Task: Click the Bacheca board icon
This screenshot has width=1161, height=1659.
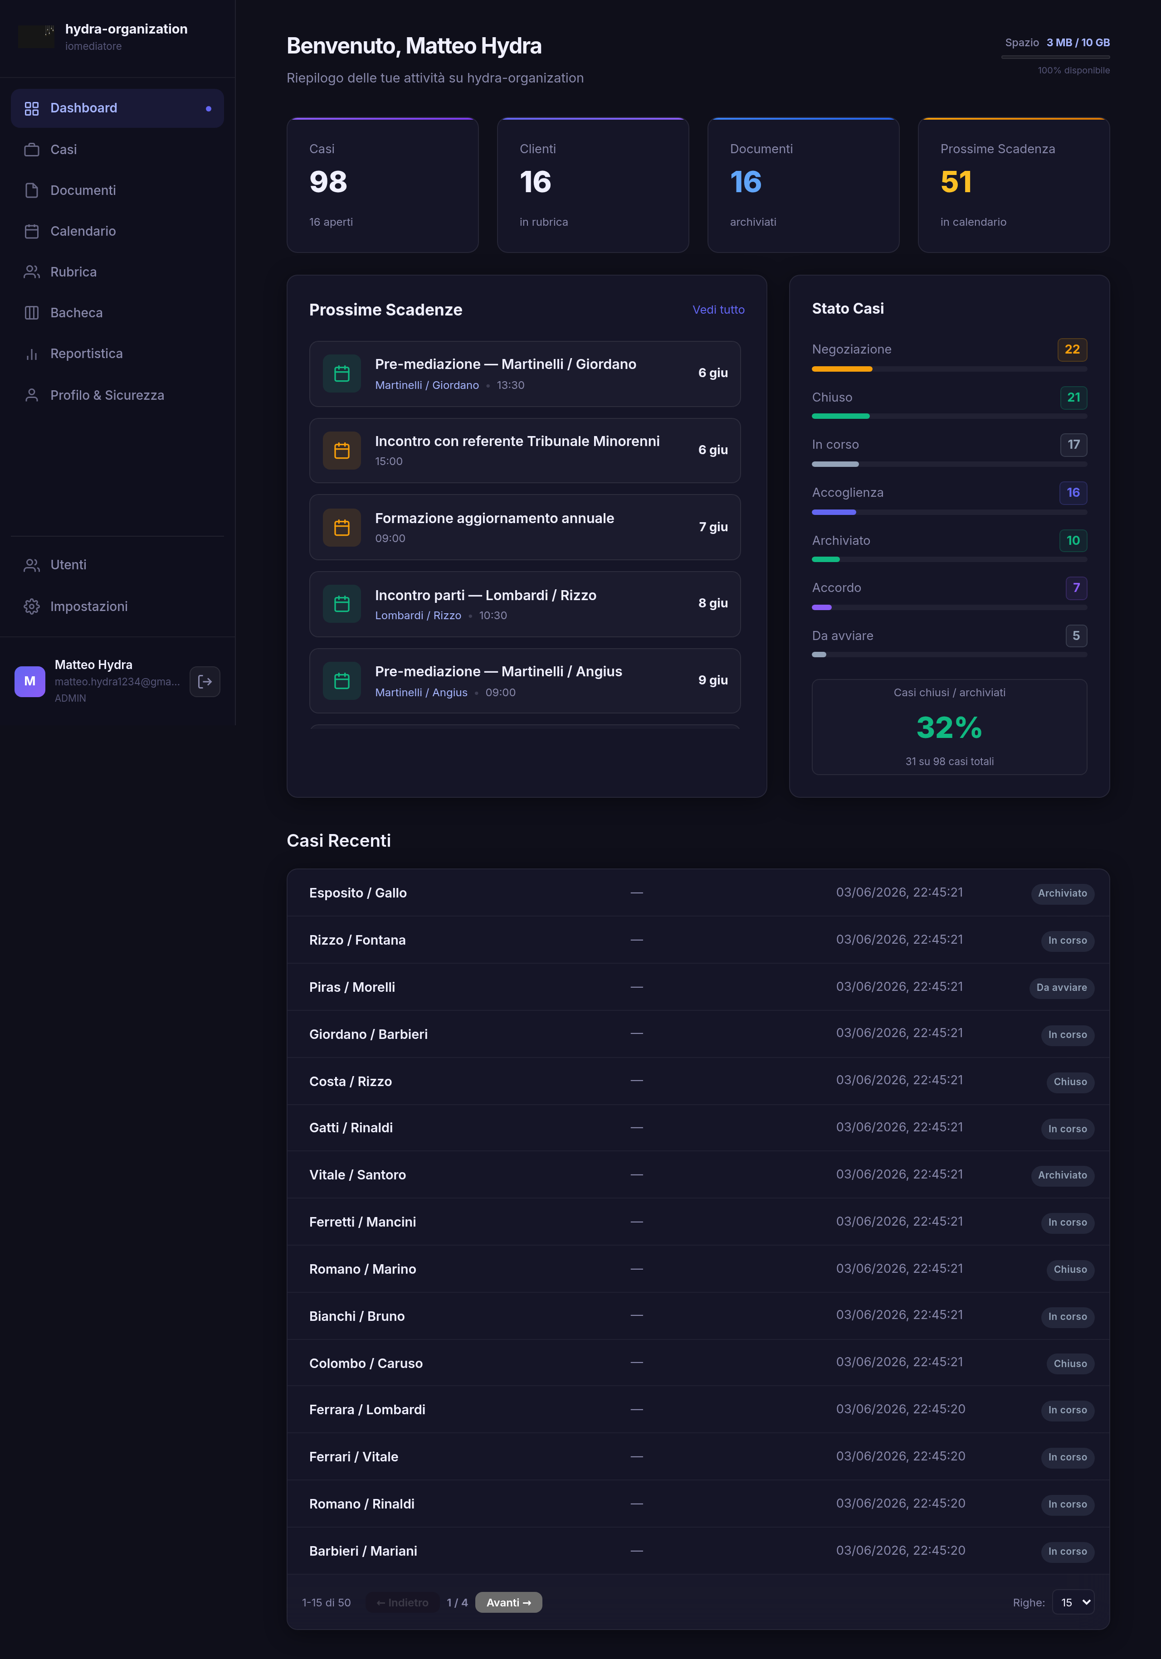Action: point(31,313)
